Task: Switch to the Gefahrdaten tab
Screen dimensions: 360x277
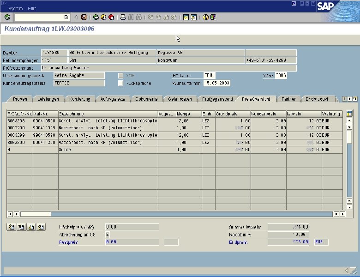Action: coord(180,99)
